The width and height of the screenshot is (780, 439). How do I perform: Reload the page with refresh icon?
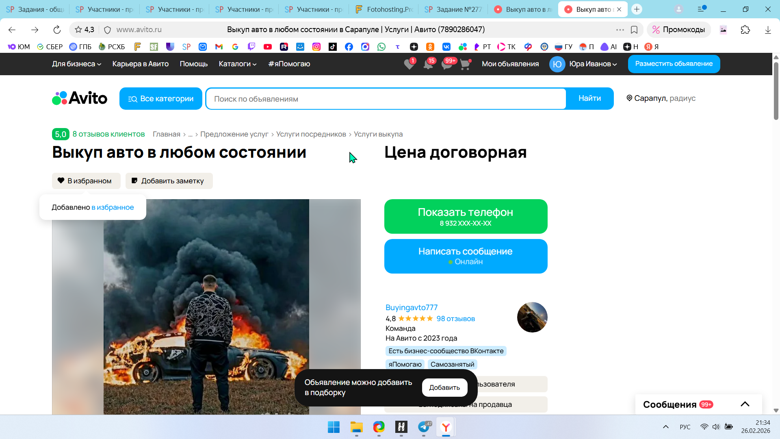[x=57, y=30]
